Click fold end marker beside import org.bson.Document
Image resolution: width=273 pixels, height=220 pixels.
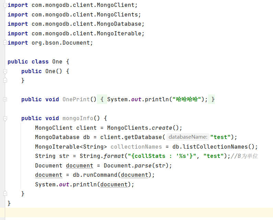coord(5,43)
